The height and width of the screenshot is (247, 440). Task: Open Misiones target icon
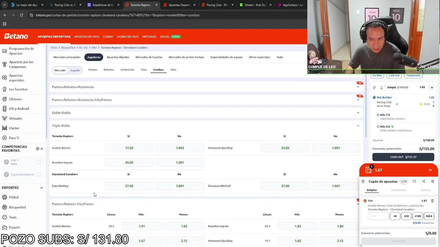coord(4,99)
